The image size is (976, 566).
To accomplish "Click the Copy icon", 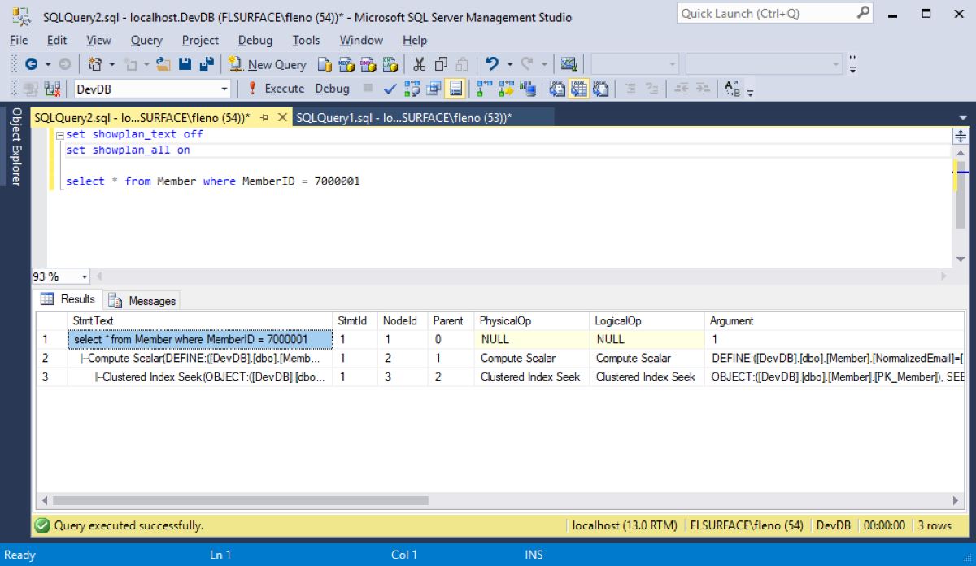I will coord(441,64).
